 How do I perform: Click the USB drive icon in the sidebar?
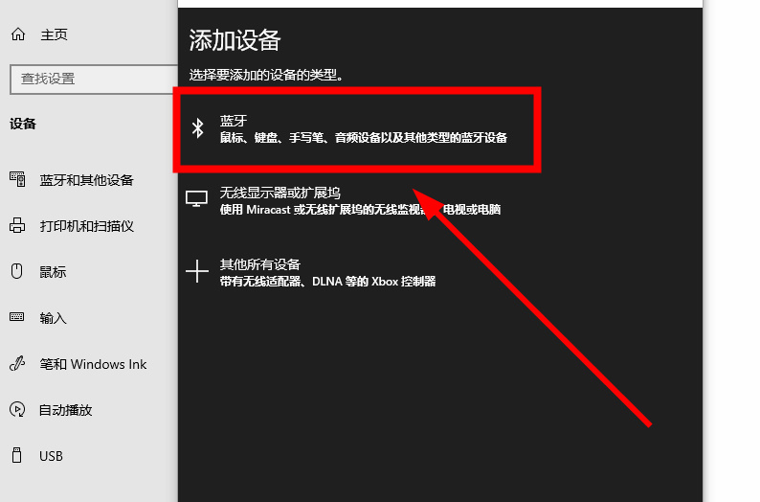[17, 456]
